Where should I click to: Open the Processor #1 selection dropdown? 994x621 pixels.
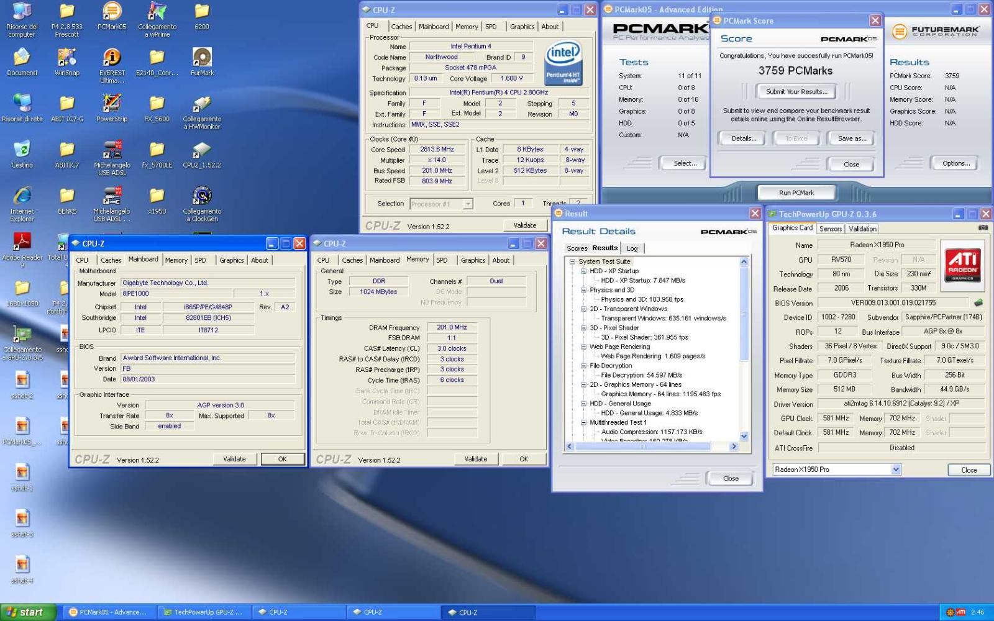(468, 204)
